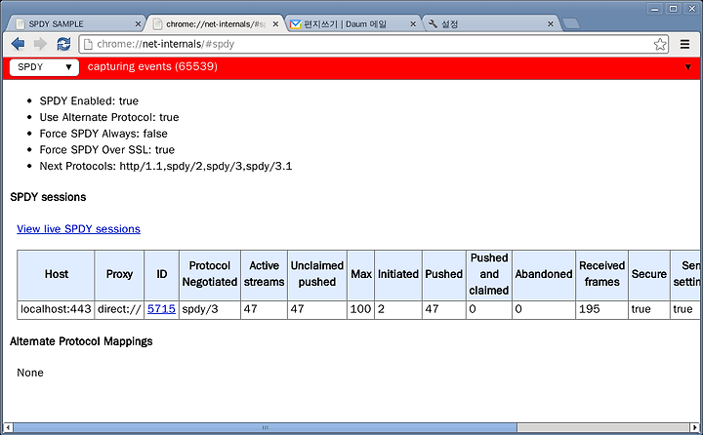The height and width of the screenshot is (435, 703).
Task: Maximize the browser window
Action: tap(674, 9)
